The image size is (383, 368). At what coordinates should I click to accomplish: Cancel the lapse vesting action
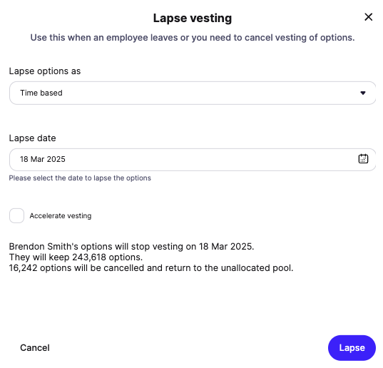(35, 348)
